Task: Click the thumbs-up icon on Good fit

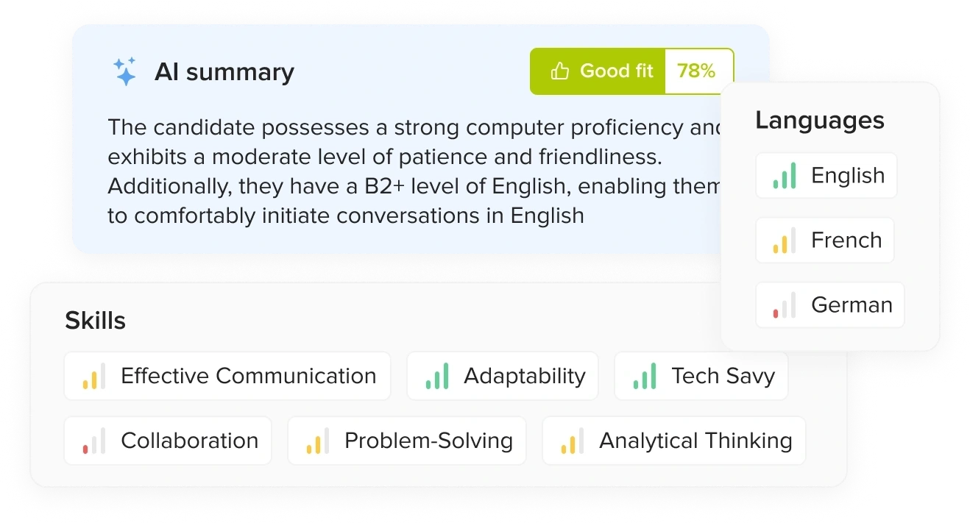Action: 560,71
